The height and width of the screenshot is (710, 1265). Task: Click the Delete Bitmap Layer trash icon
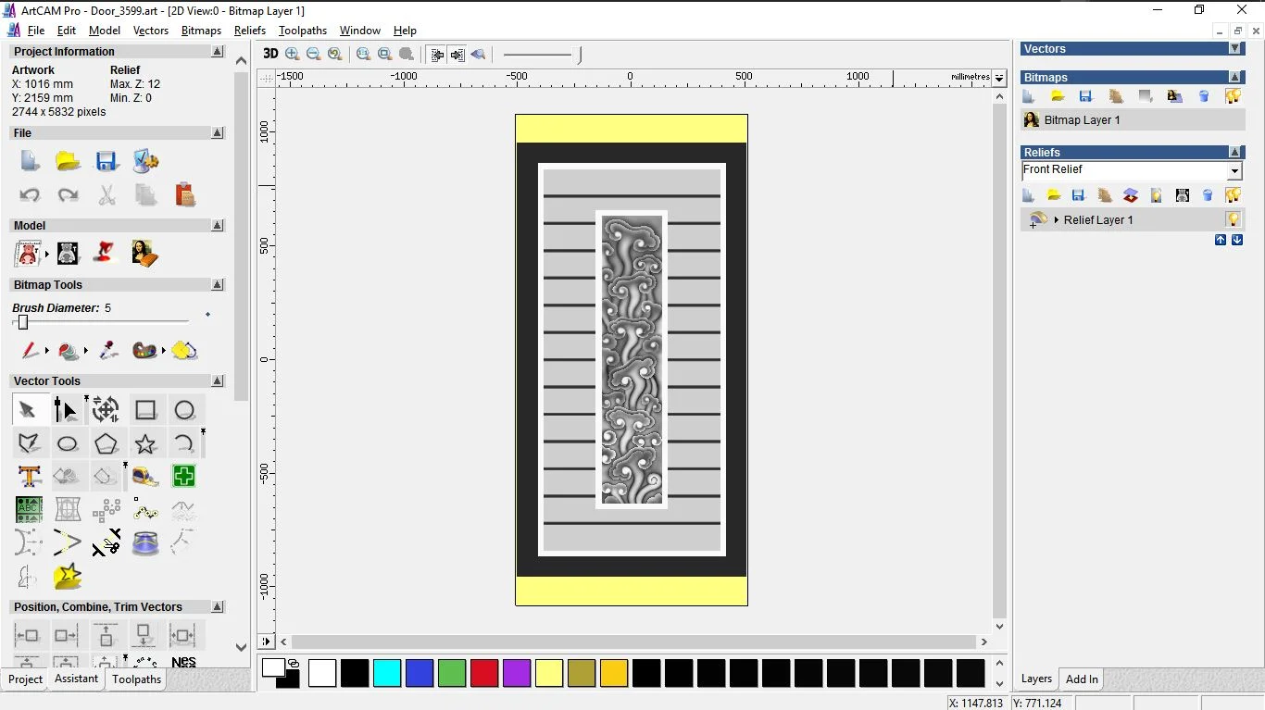1205,96
